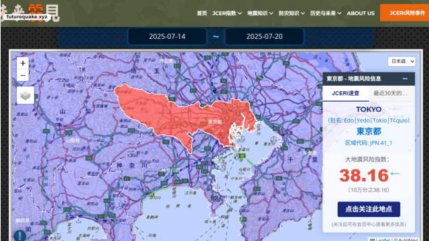Open the map layers control
The height and width of the screenshot is (241, 429).
point(25,95)
